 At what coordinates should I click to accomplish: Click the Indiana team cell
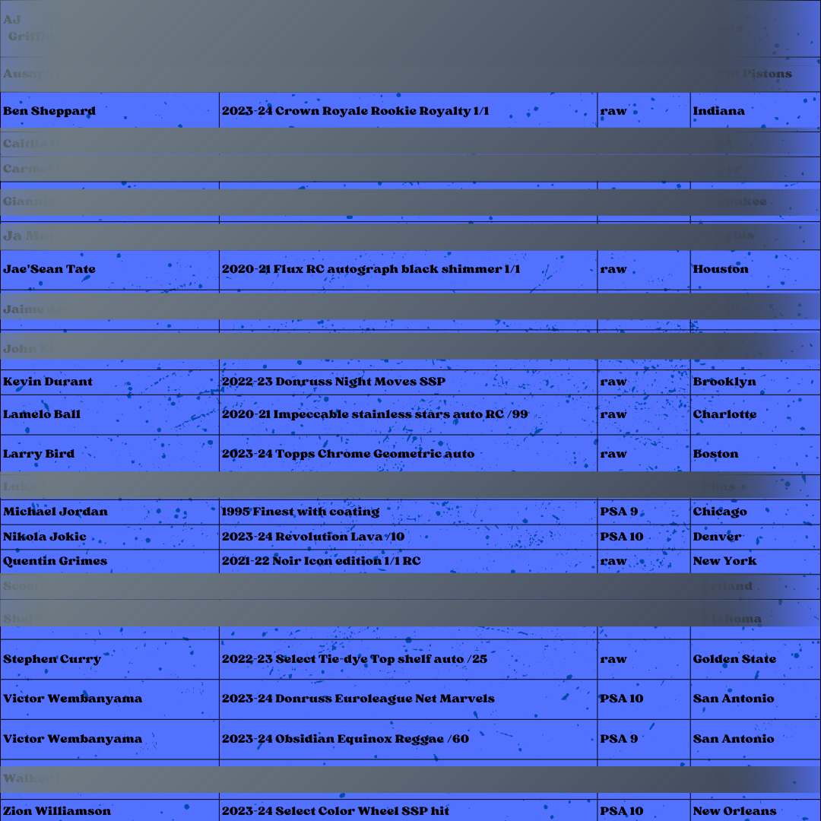point(718,111)
